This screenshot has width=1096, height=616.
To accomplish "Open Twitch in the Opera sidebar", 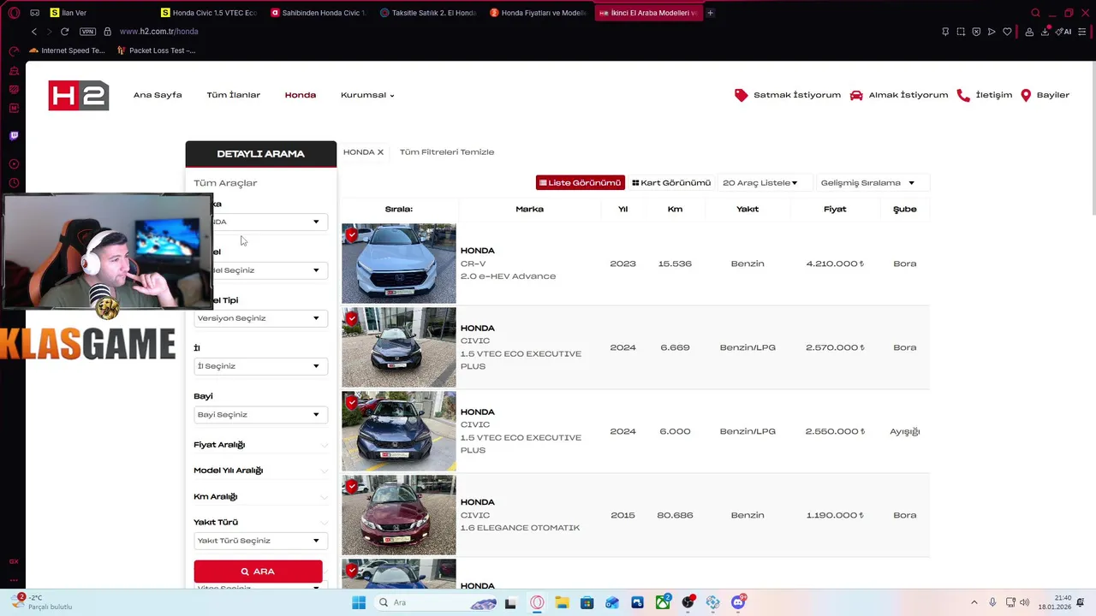I will click(x=14, y=135).
